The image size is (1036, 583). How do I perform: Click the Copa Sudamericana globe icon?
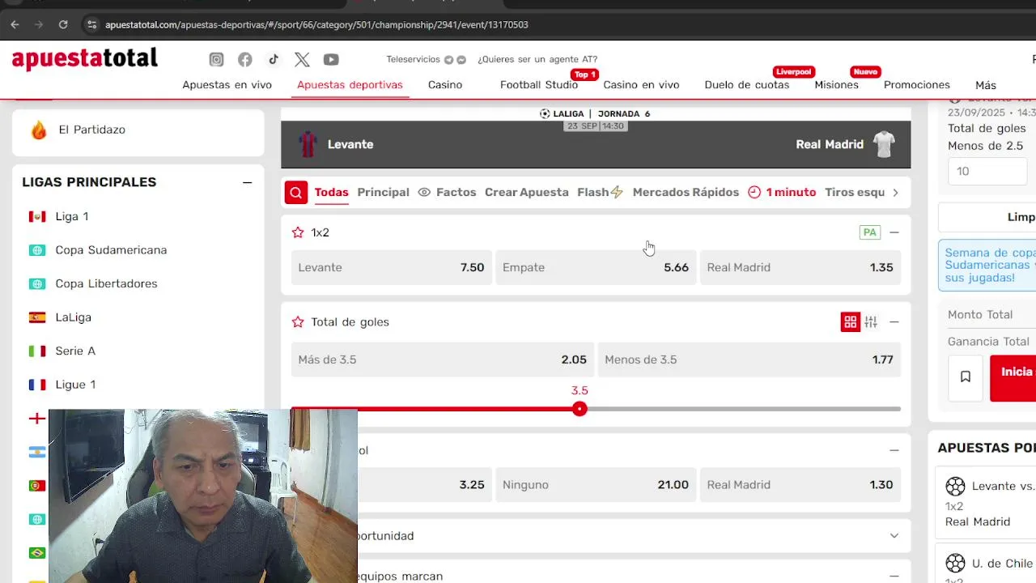tap(37, 250)
